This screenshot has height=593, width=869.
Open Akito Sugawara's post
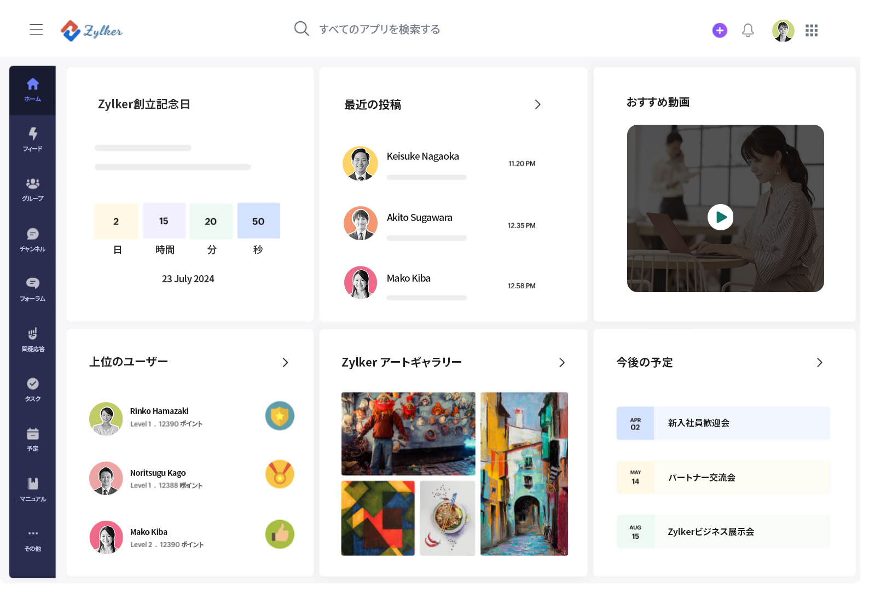click(x=439, y=224)
